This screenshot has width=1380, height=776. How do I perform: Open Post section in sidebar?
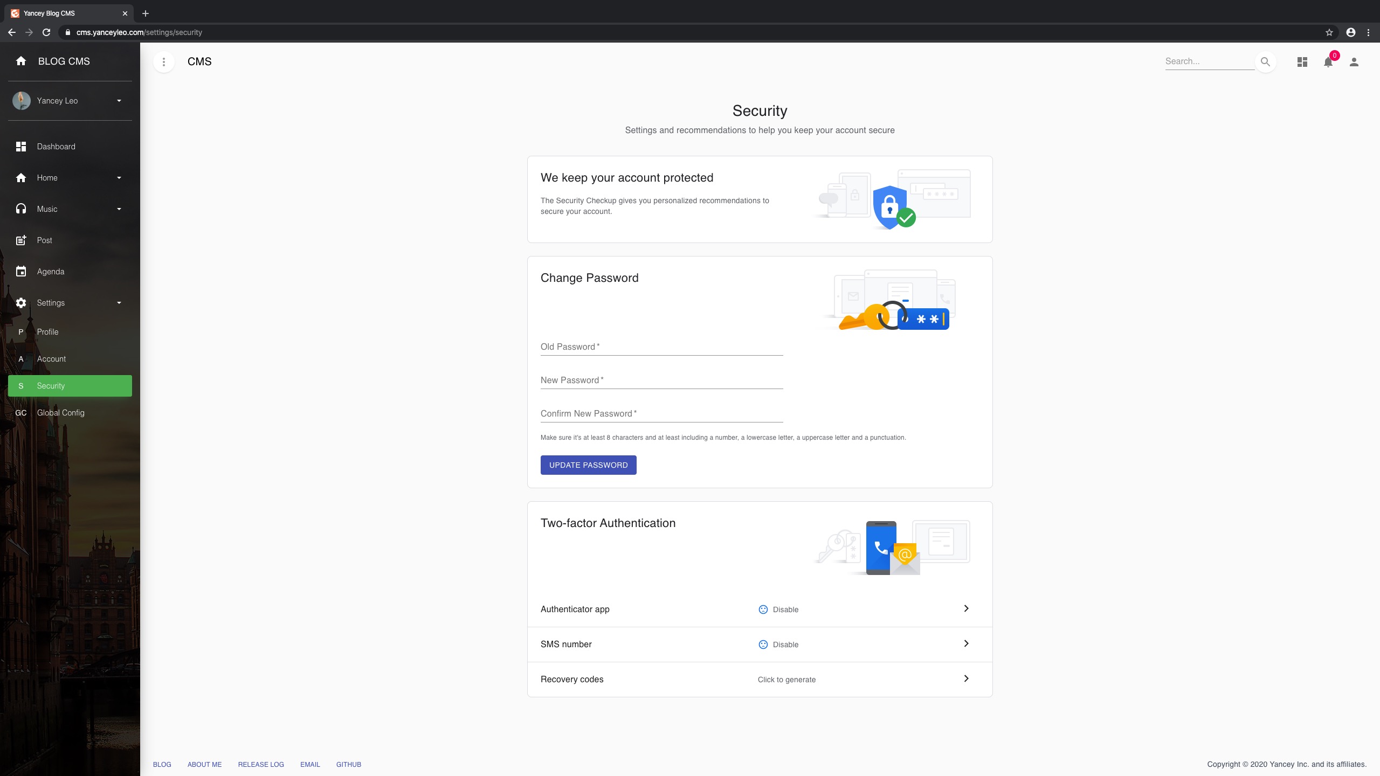point(45,240)
